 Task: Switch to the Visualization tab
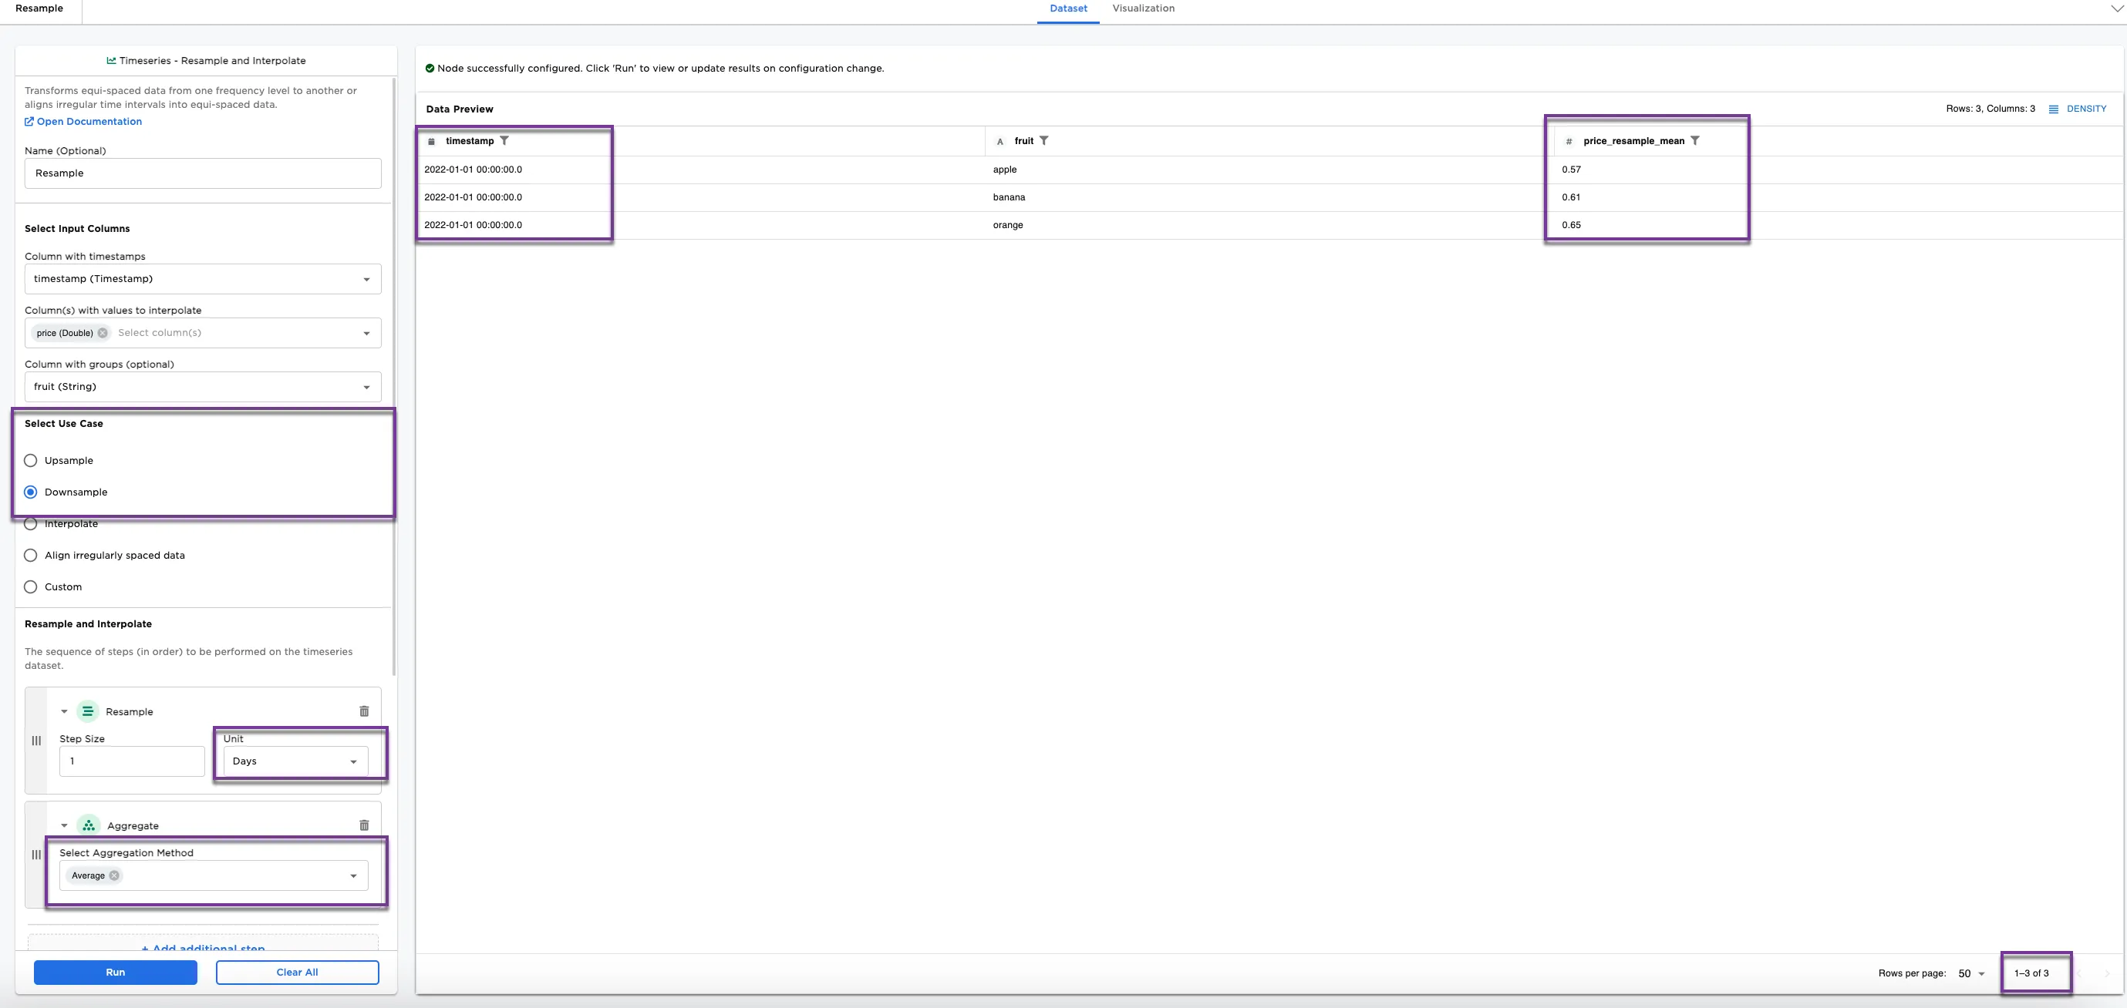[1143, 8]
